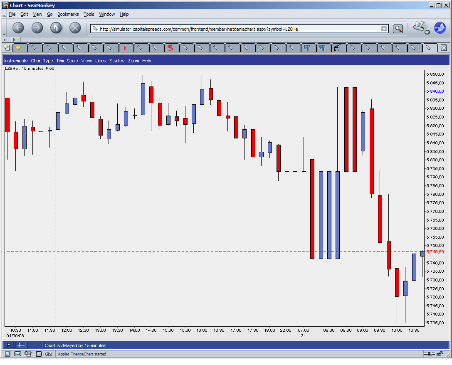
Task: Reload the page with the Reload button
Action: [56, 28]
